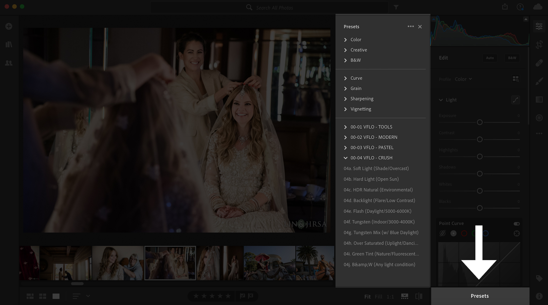548x305 pixels.
Task: Select the Masking Brush tool
Action: tap(539, 81)
